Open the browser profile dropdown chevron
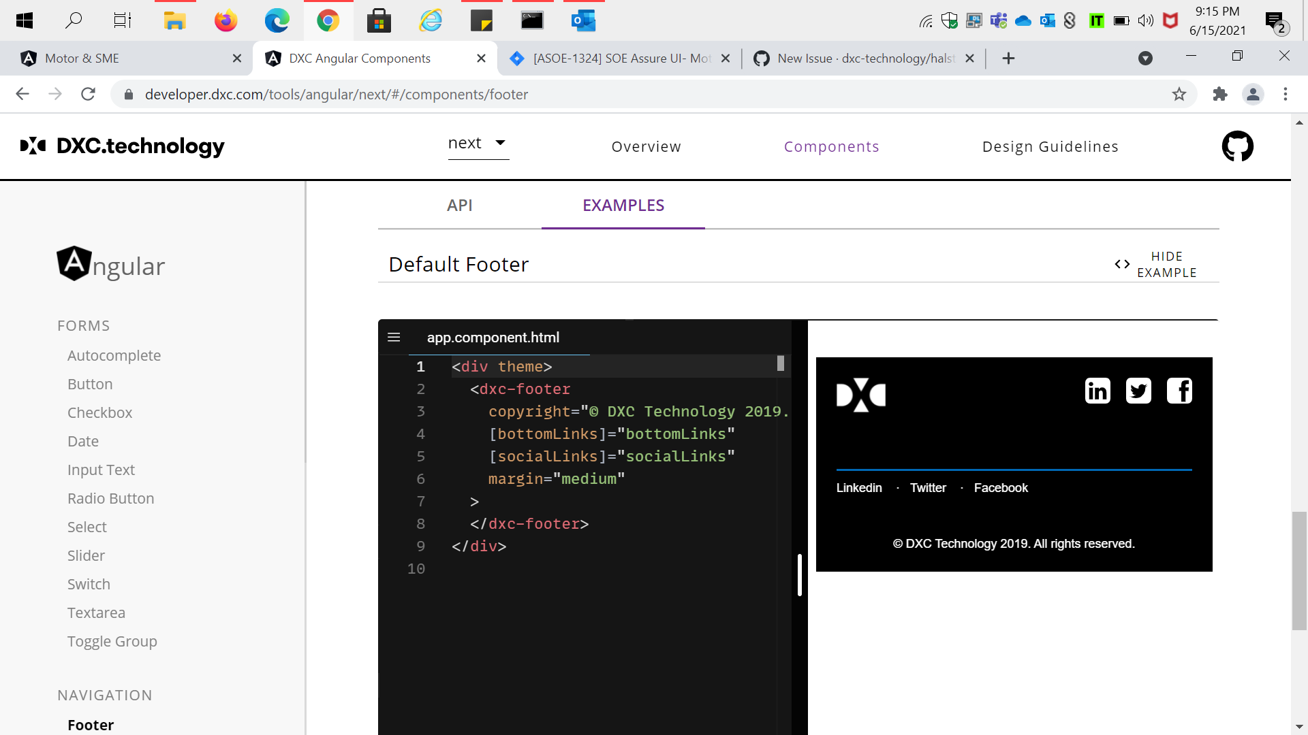The width and height of the screenshot is (1308, 735). (1145, 58)
